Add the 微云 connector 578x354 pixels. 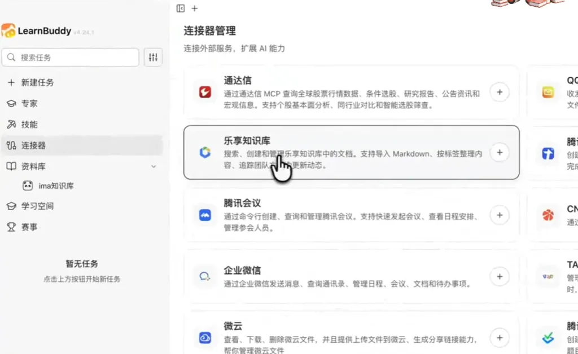tap(500, 338)
